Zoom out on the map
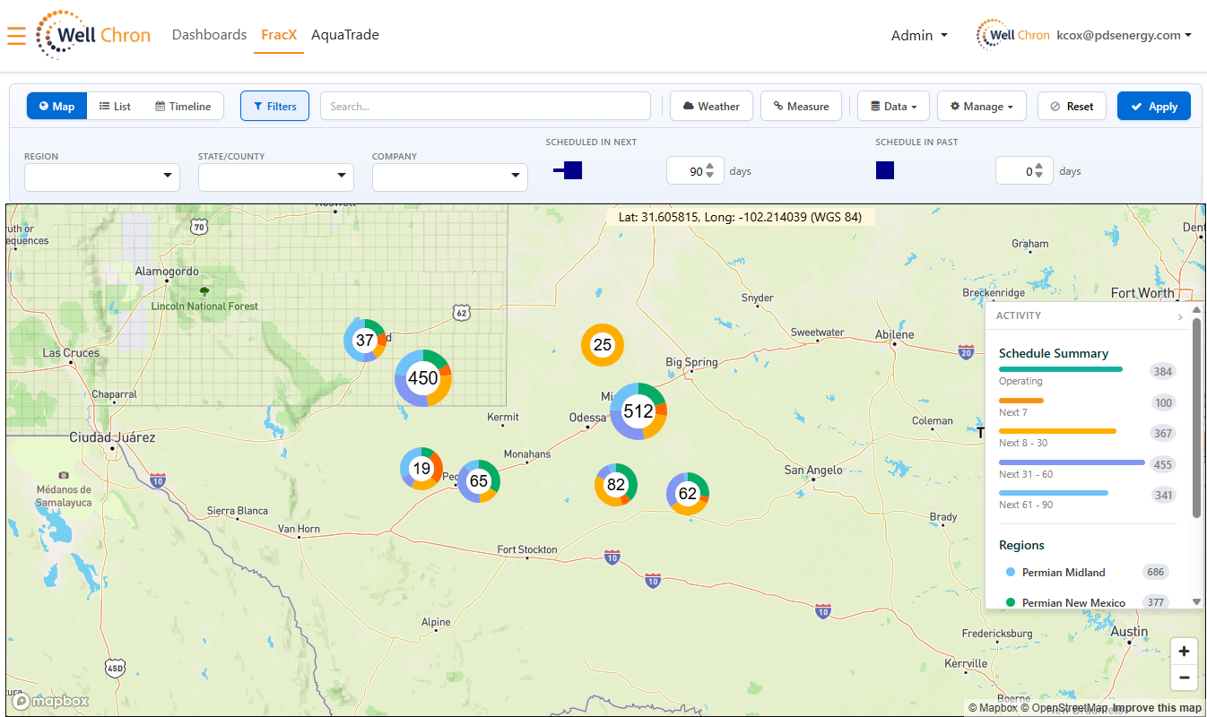This screenshot has width=1207, height=717. click(1185, 678)
